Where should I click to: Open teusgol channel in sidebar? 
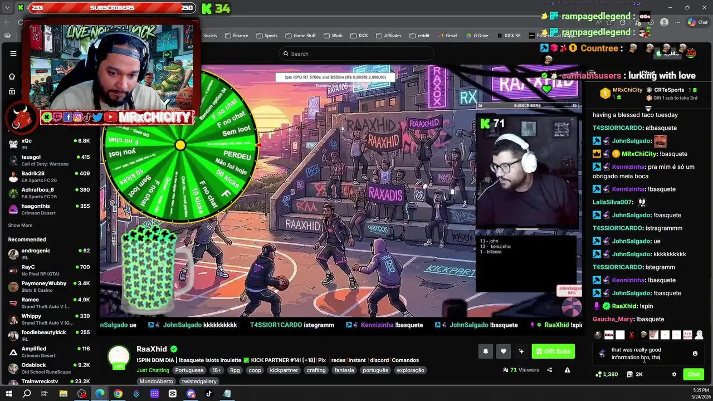tap(49, 160)
